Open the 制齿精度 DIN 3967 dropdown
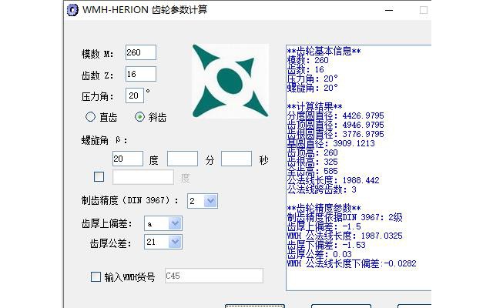Image resolution: width=493 pixels, height=308 pixels. coord(210,201)
